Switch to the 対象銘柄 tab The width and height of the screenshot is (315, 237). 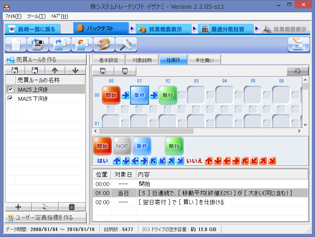pos(142,60)
